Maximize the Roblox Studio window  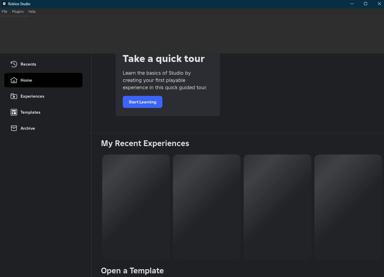pyautogui.click(x=366, y=4)
